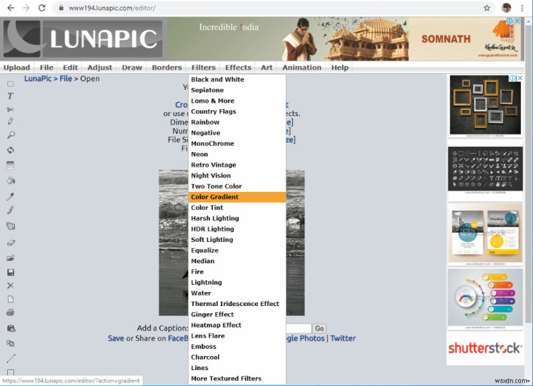Image resolution: width=533 pixels, height=386 pixels.
Task: Open the File menu
Action: coord(46,67)
